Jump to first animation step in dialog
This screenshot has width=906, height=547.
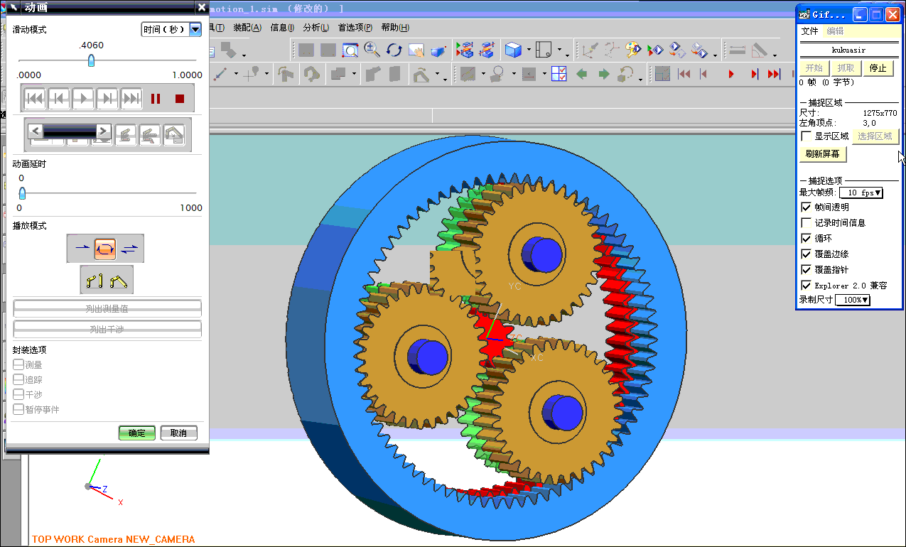click(x=34, y=99)
